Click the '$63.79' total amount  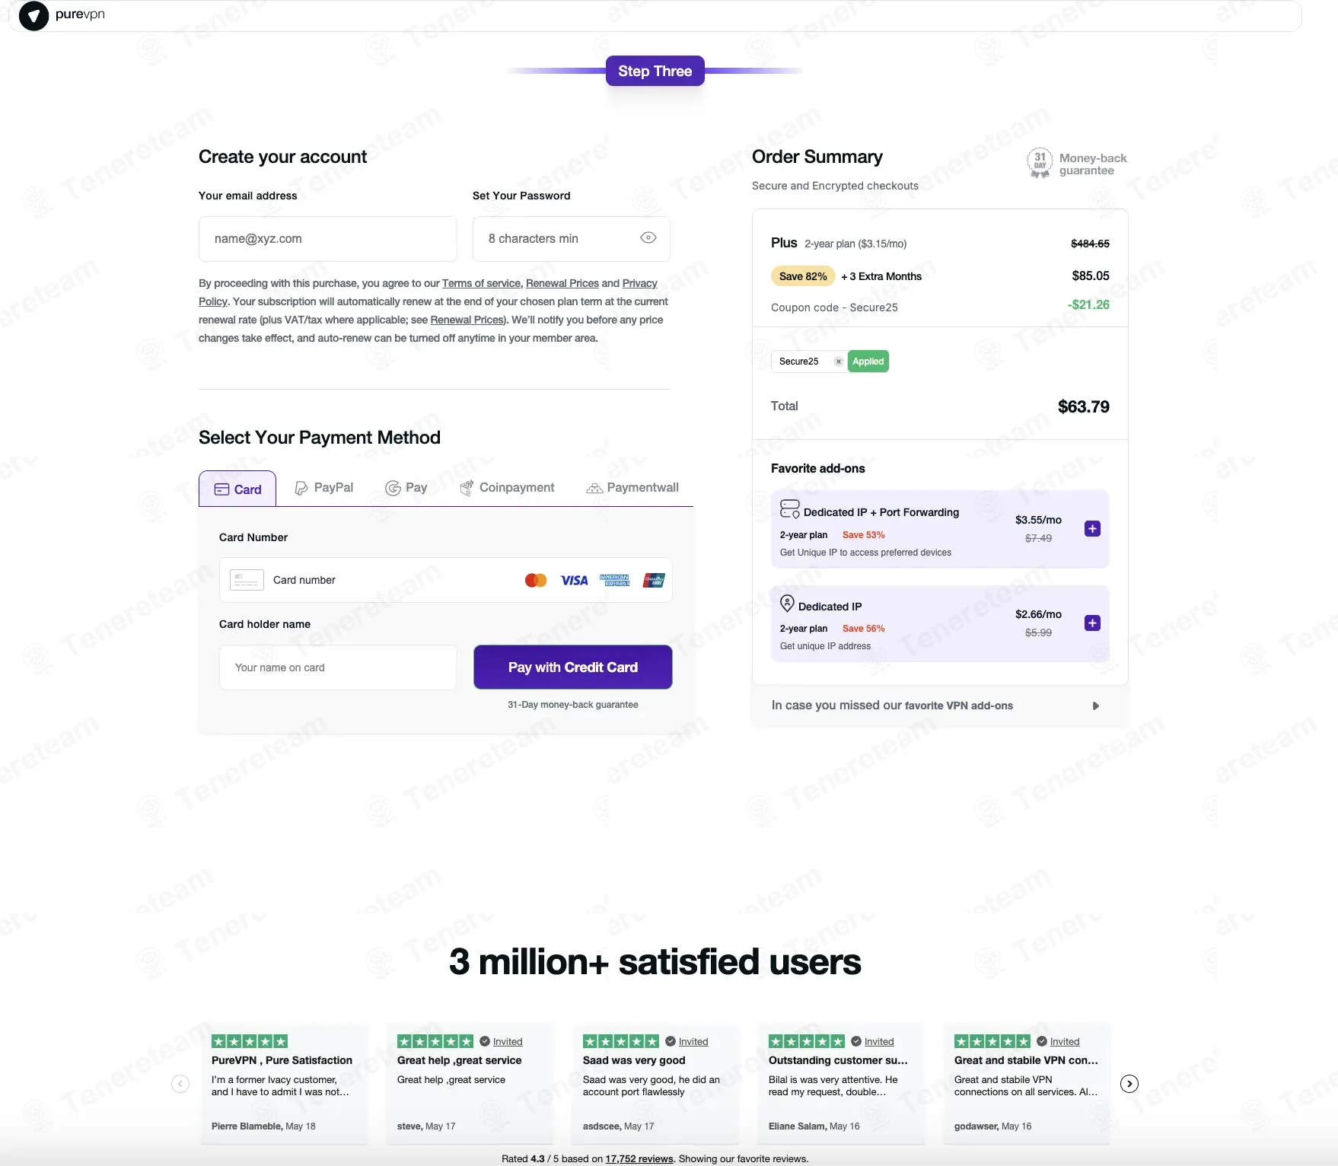(x=1084, y=407)
